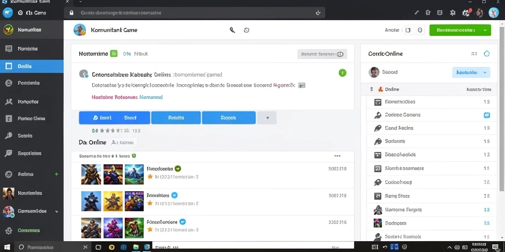Open the Sotnio sidebar item
The height and width of the screenshot is (252, 505).
pyautogui.click(x=32, y=136)
